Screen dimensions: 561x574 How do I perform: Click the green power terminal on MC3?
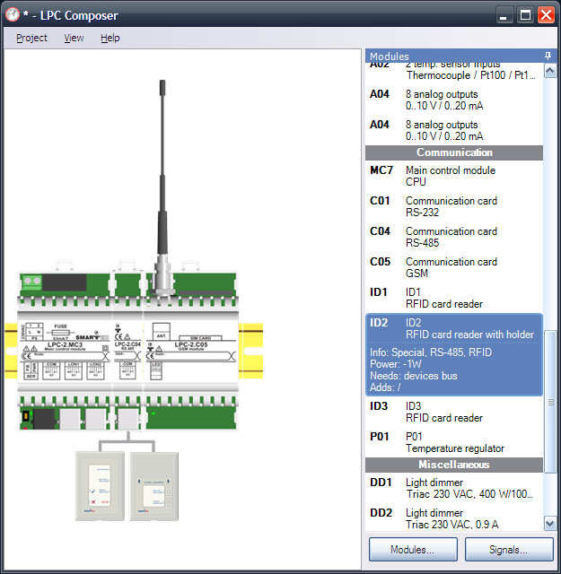[32, 281]
